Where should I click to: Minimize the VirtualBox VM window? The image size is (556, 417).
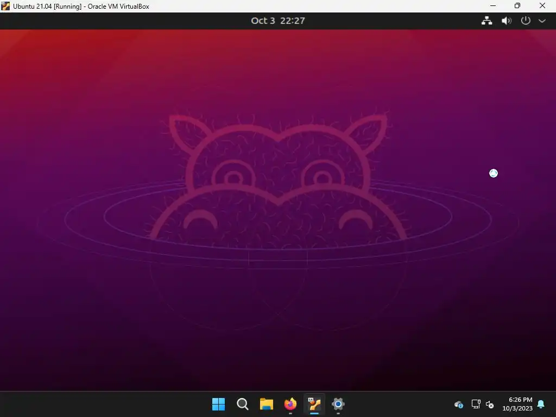(x=493, y=5)
